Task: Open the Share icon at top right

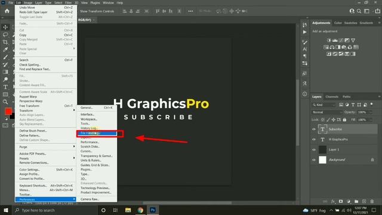Action: point(378,11)
